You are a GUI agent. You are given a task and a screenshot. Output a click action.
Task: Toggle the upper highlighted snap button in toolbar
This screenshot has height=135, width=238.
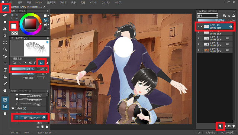tap(5, 100)
